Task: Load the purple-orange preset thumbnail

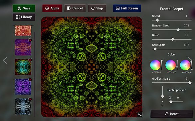Action: click(23, 47)
